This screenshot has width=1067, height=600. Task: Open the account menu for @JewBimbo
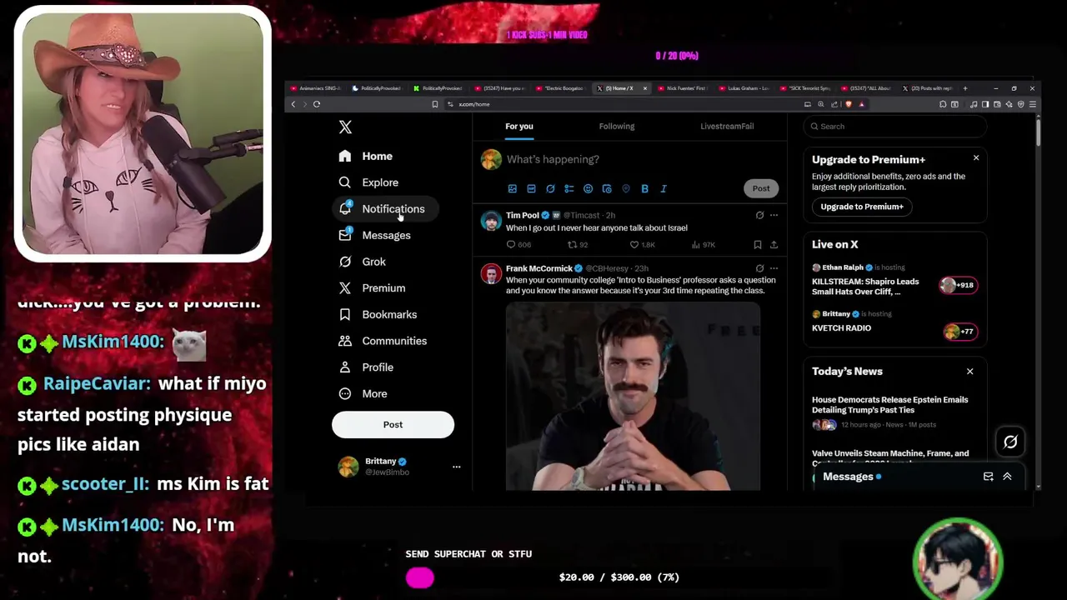pos(398,467)
